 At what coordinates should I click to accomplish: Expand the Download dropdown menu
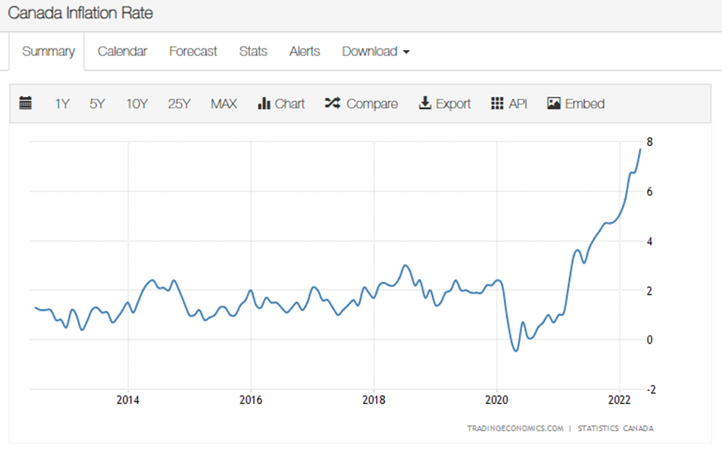pos(376,51)
